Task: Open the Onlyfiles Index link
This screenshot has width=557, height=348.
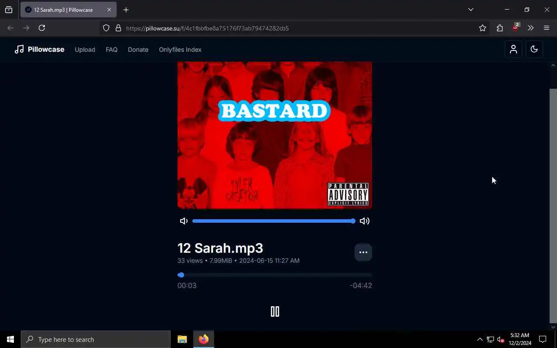Action: click(x=180, y=50)
